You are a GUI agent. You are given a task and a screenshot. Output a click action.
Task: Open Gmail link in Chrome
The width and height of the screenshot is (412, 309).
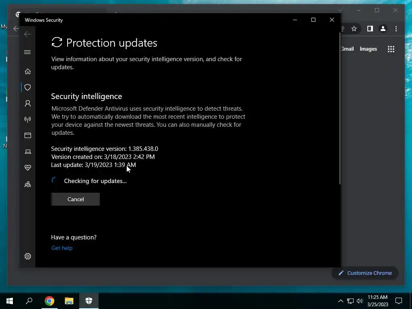(347, 49)
